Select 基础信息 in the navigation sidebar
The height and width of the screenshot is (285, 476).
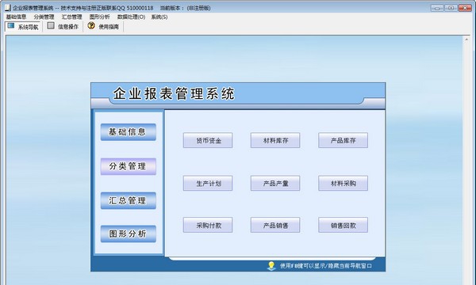click(x=128, y=132)
